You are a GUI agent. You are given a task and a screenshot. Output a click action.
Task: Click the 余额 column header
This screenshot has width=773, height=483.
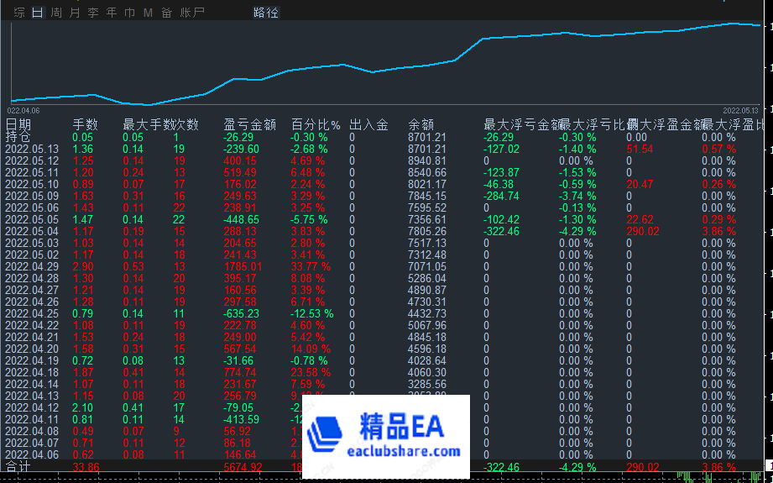pos(421,125)
